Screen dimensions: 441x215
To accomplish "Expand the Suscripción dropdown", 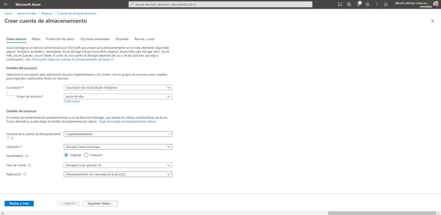I will [x=118, y=88].
